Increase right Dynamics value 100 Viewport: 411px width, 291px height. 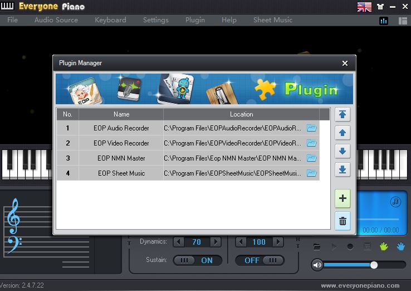(278, 242)
